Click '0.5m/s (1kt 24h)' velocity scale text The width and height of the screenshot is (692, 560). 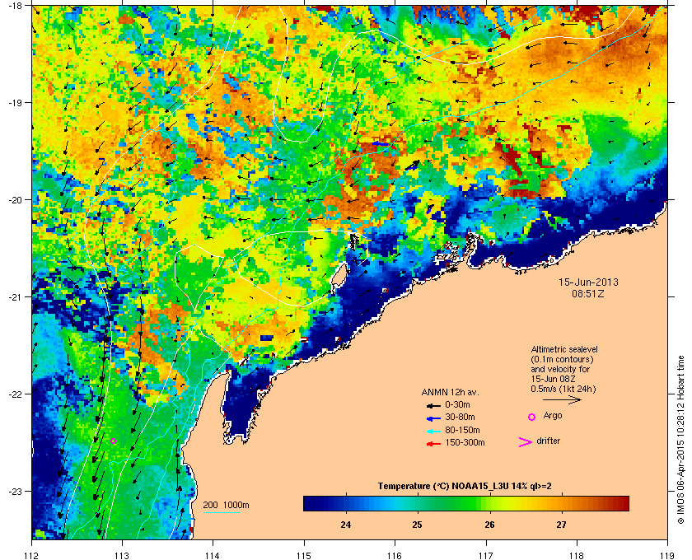pyautogui.click(x=563, y=389)
